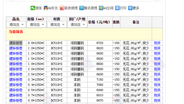Image resolution: width=184 pixels, height=104 pixels.
Task: Click 现货 link in the 6940 price row
Action: [157, 90]
